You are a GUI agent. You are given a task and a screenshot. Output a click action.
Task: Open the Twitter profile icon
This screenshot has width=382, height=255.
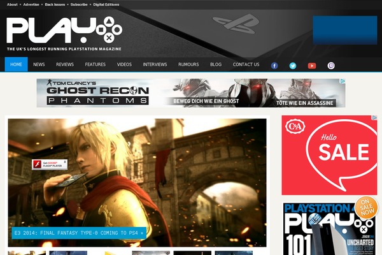[293, 66]
